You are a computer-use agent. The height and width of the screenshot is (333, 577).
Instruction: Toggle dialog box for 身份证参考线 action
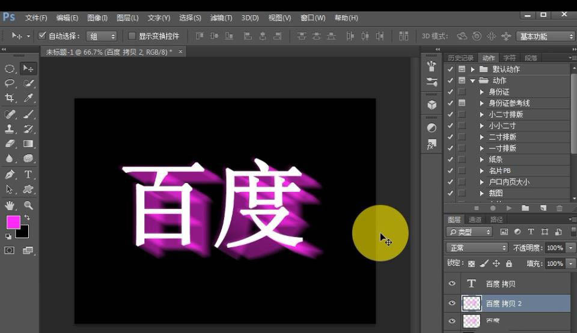click(x=462, y=103)
